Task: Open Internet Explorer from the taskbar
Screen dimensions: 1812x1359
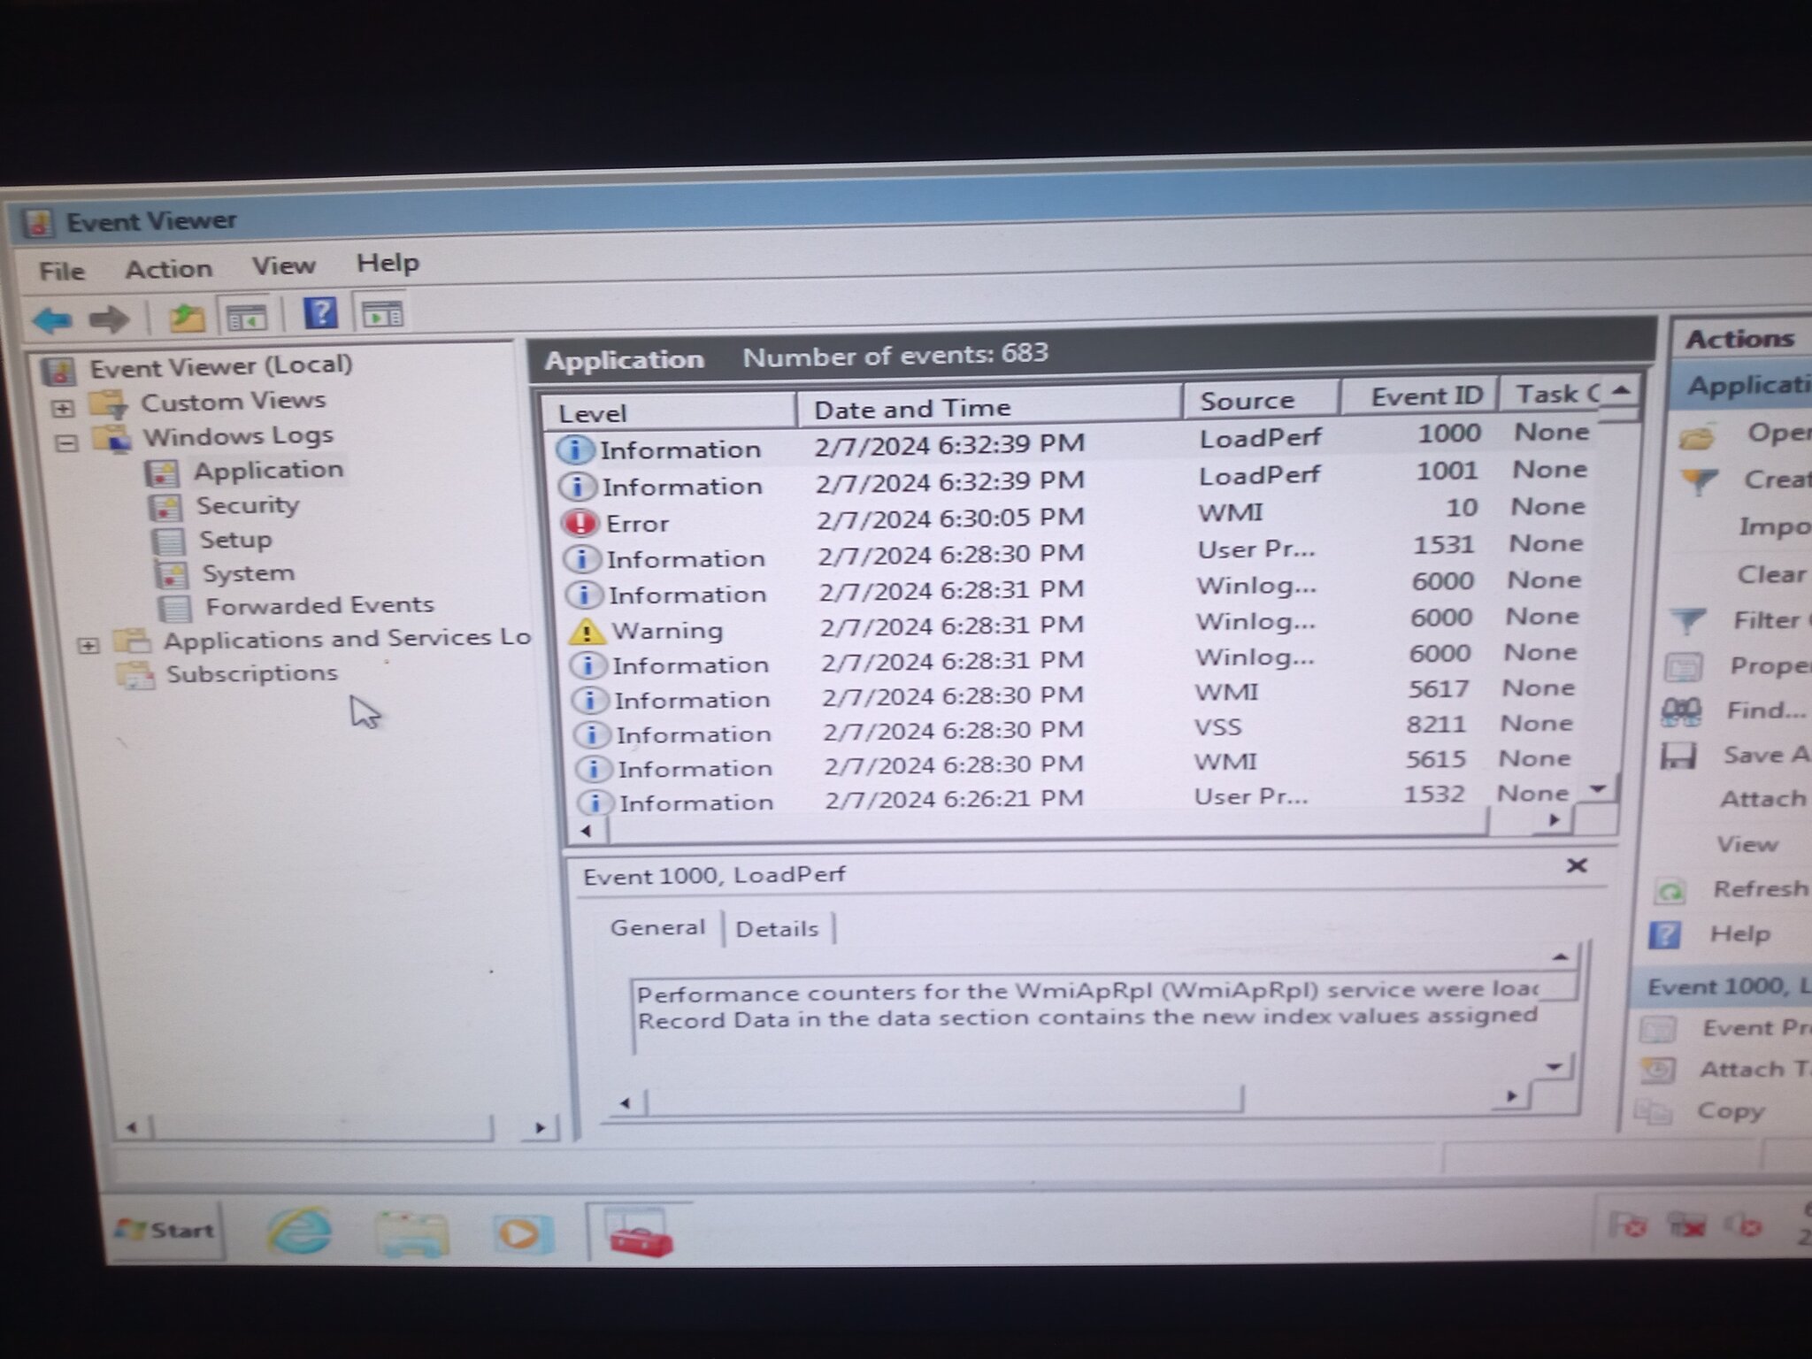Action: (300, 1231)
